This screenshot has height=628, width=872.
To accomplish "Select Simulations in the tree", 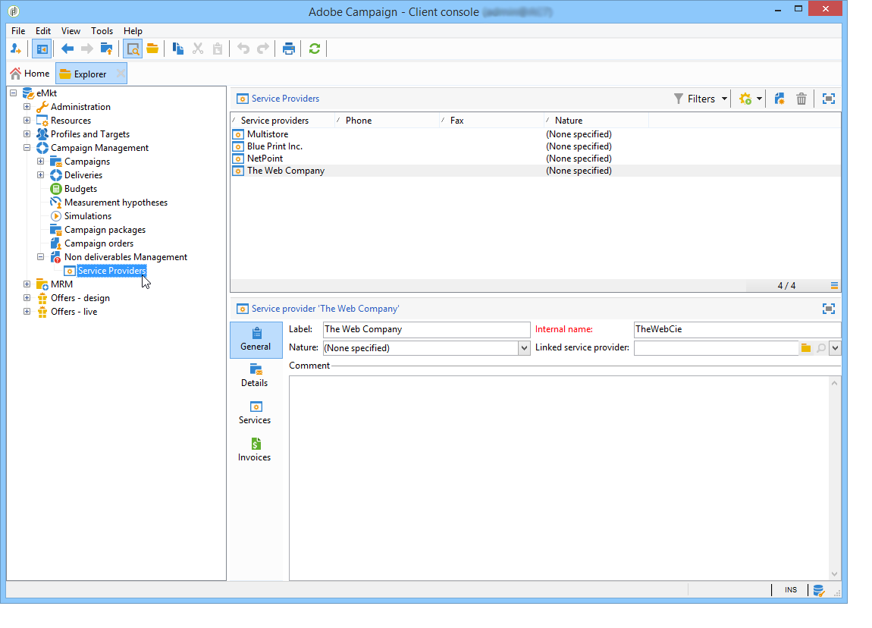I will point(88,216).
